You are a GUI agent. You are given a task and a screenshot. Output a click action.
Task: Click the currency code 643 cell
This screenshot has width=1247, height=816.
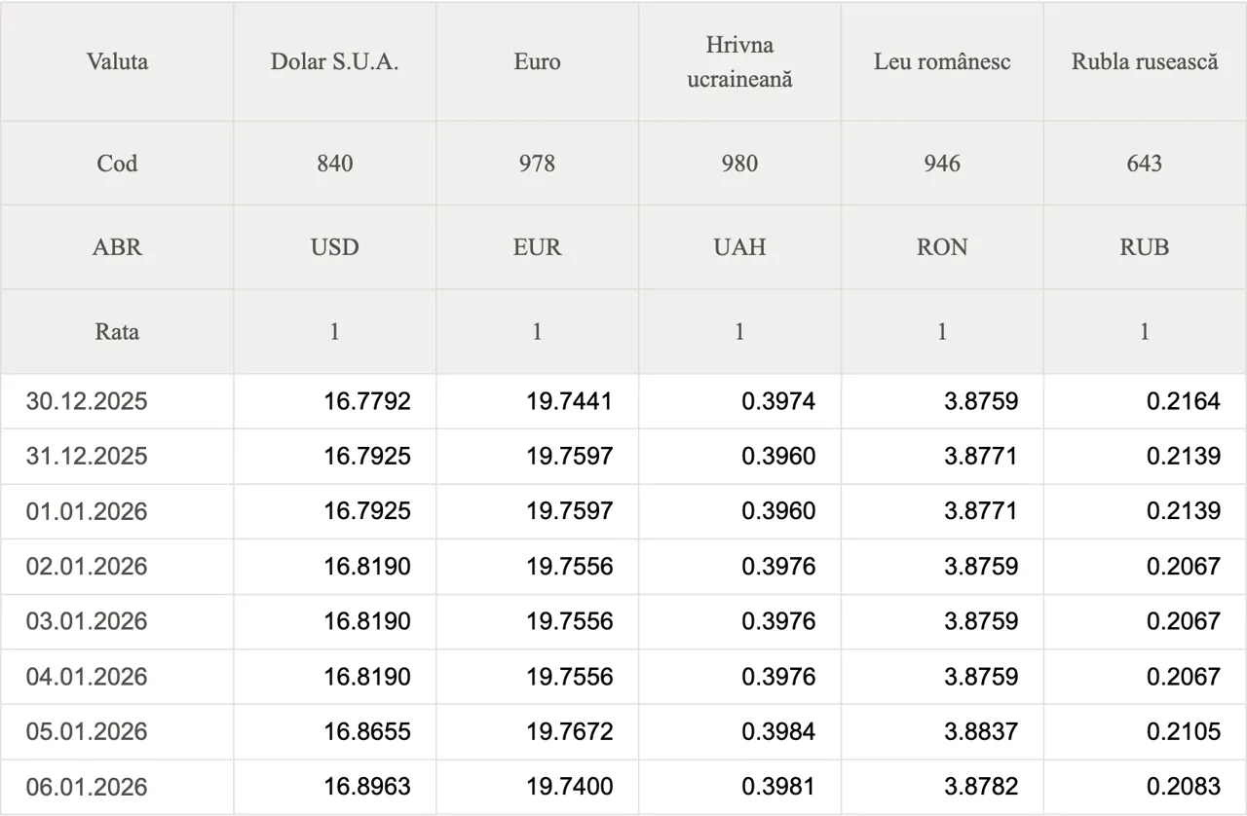(x=1145, y=164)
